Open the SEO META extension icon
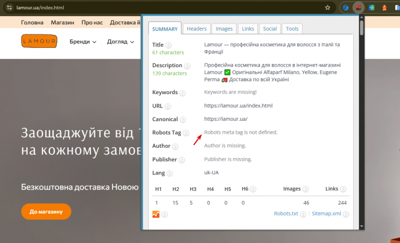The width and height of the screenshot is (400, 243). [358, 8]
